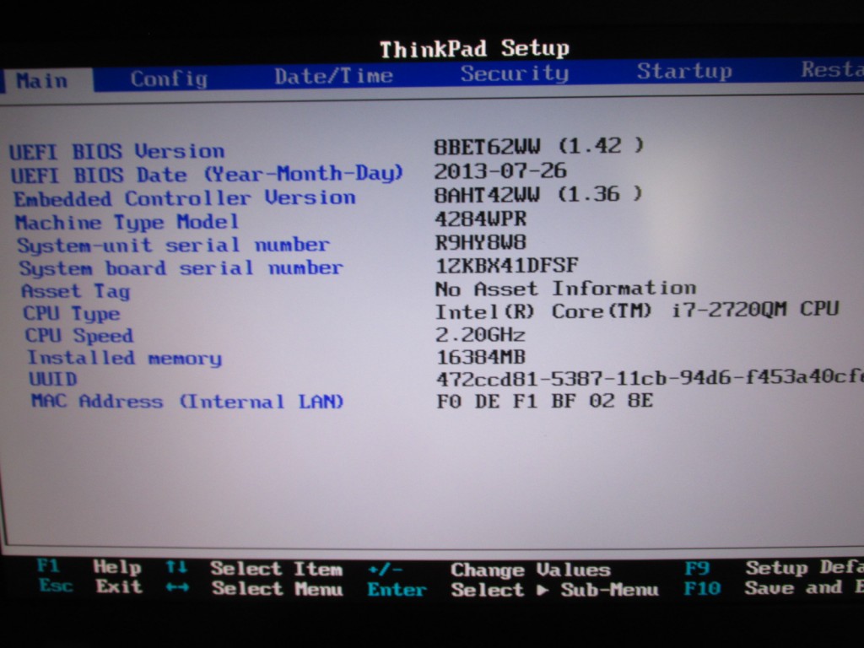
Task: Click the Save and Exit footer hint
Action: [804, 587]
